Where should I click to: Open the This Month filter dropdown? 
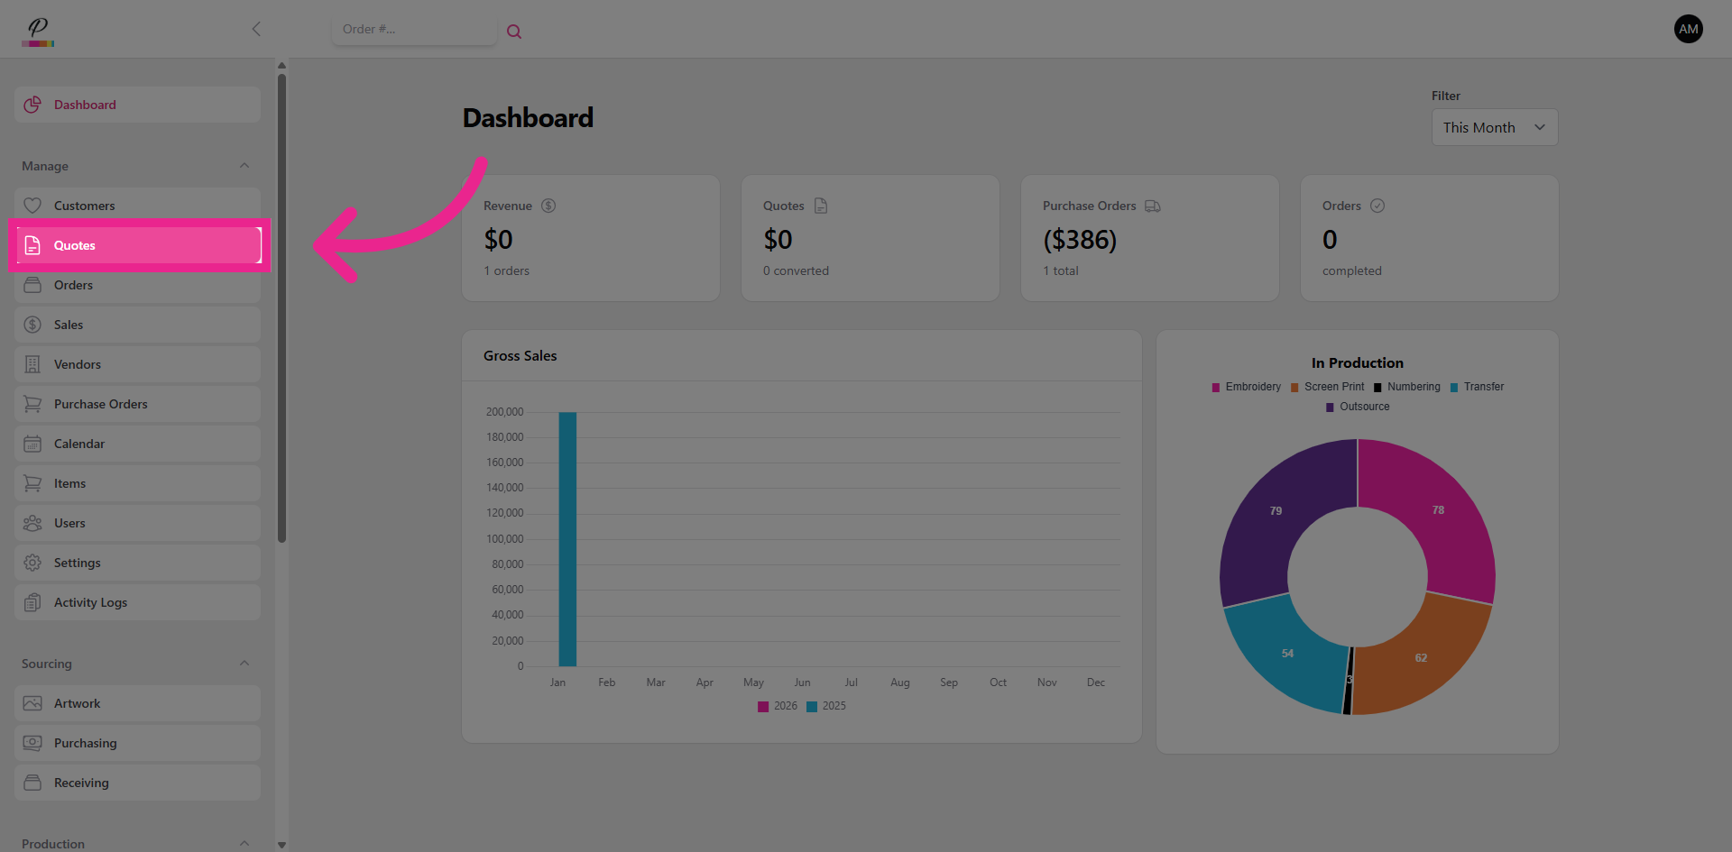pyautogui.click(x=1494, y=127)
